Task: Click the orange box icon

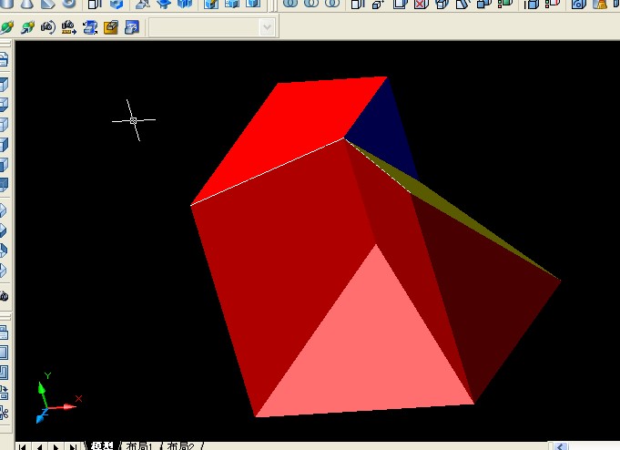Action: (x=111, y=27)
